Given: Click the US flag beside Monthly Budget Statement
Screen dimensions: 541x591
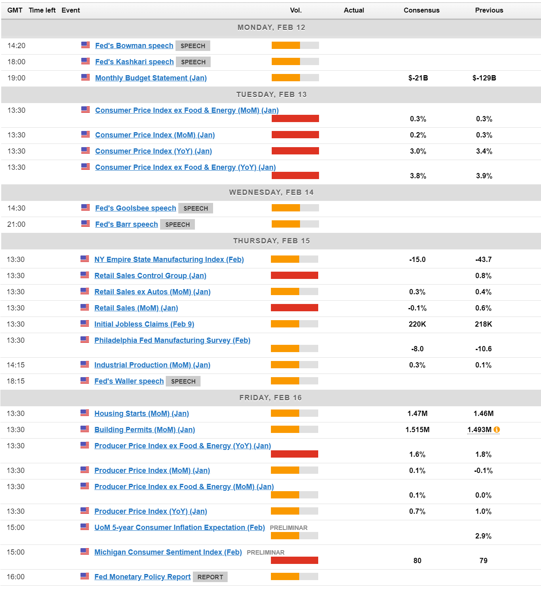Looking at the screenshot, I should pos(85,78).
